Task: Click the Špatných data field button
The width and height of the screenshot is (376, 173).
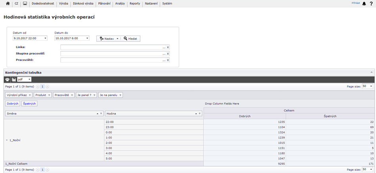Action: [x=29, y=103]
